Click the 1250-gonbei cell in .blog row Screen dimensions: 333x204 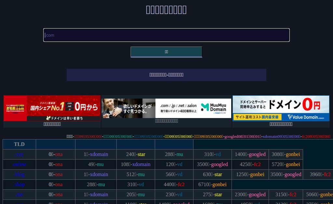click(x=250, y=174)
